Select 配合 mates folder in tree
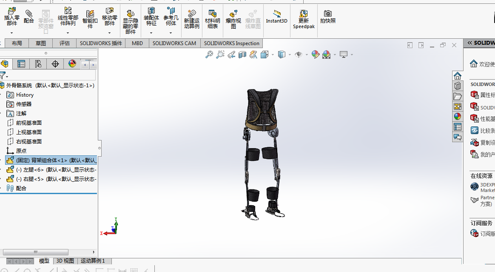Viewport: 495px width, 272px height. [21, 188]
